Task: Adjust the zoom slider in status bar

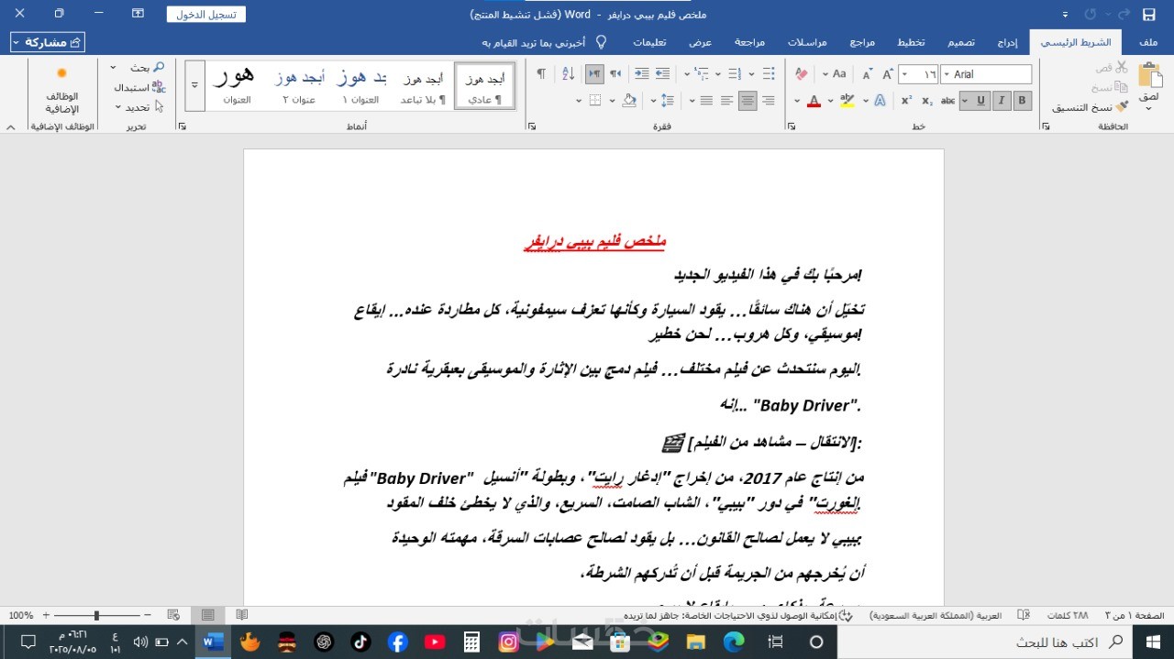Action: point(96,615)
